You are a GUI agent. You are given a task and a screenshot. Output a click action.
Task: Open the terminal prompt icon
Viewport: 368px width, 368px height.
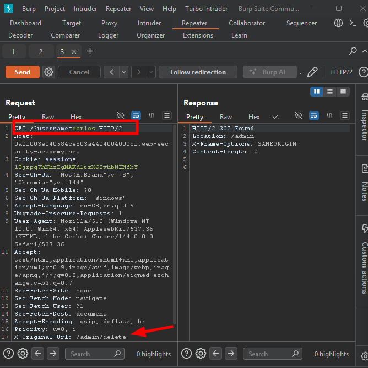(353, 23)
